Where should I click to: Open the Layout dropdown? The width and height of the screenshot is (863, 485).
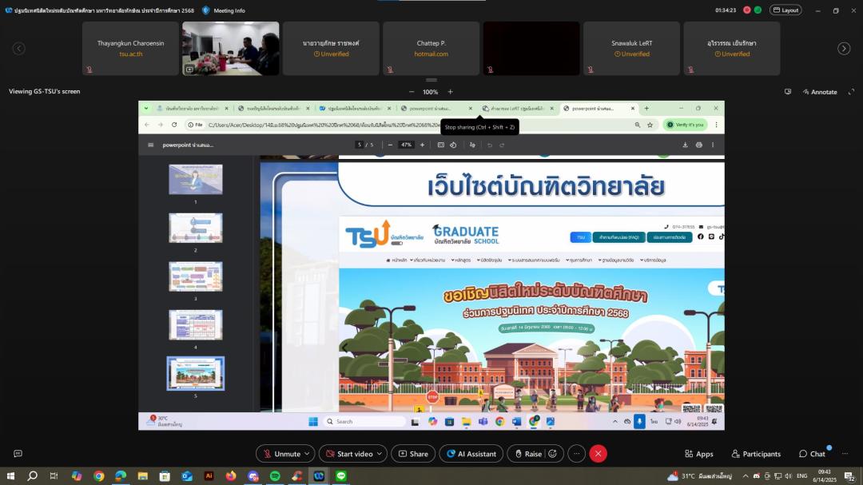[785, 10]
